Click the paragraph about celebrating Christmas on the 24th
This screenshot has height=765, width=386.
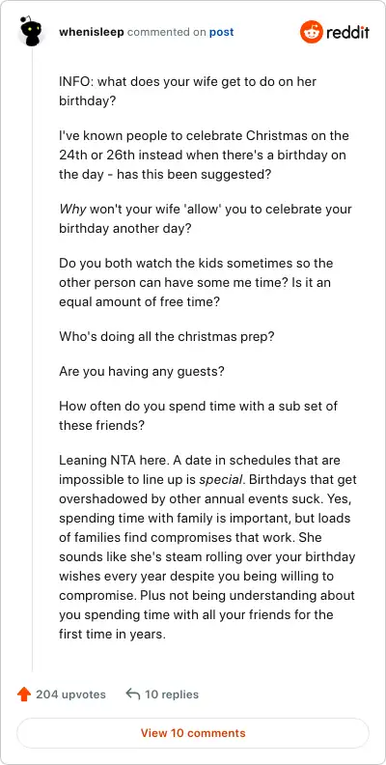[x=204, y=156]
